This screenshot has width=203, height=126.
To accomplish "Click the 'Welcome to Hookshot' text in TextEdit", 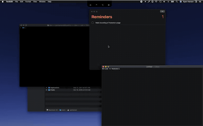I will pos(110,69).
